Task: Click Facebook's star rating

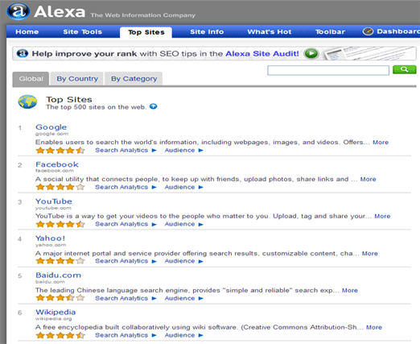Action: point(60,187)
